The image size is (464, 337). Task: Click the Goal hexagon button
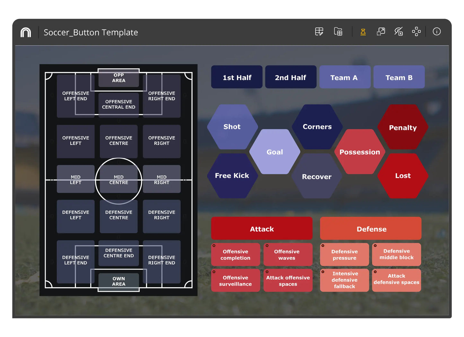click(x=275, y=152)
